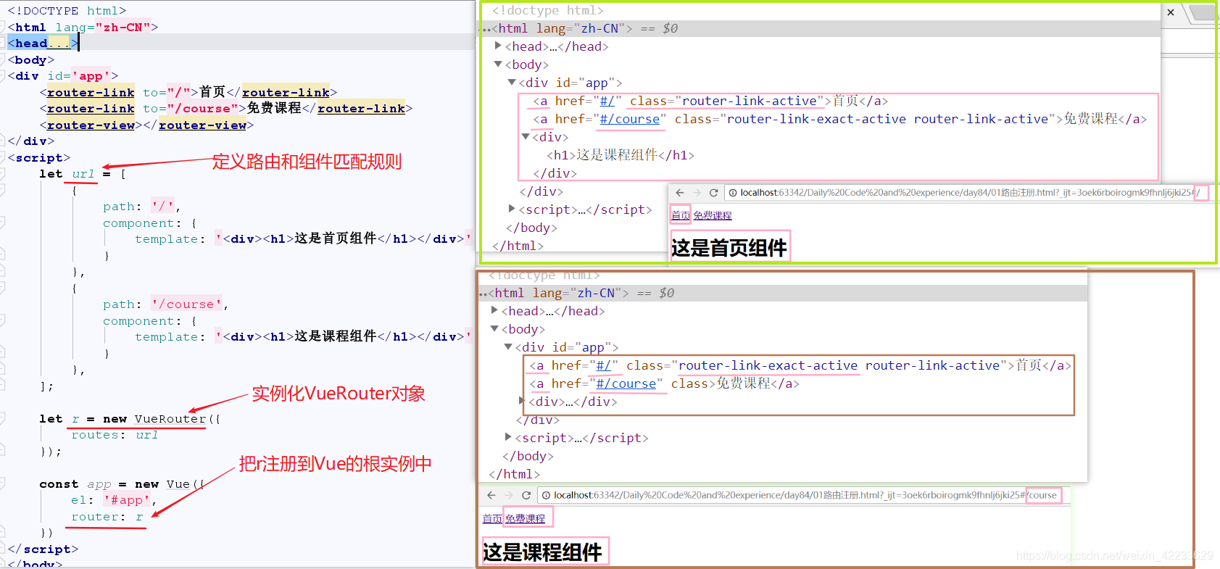
Task: Select the closing </html> row in upper DevTools
Action: coord(518,246)
